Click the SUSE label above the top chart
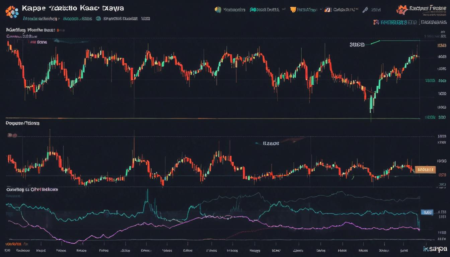The width and height of the screenshot is (450, 257). click(358, 45)
